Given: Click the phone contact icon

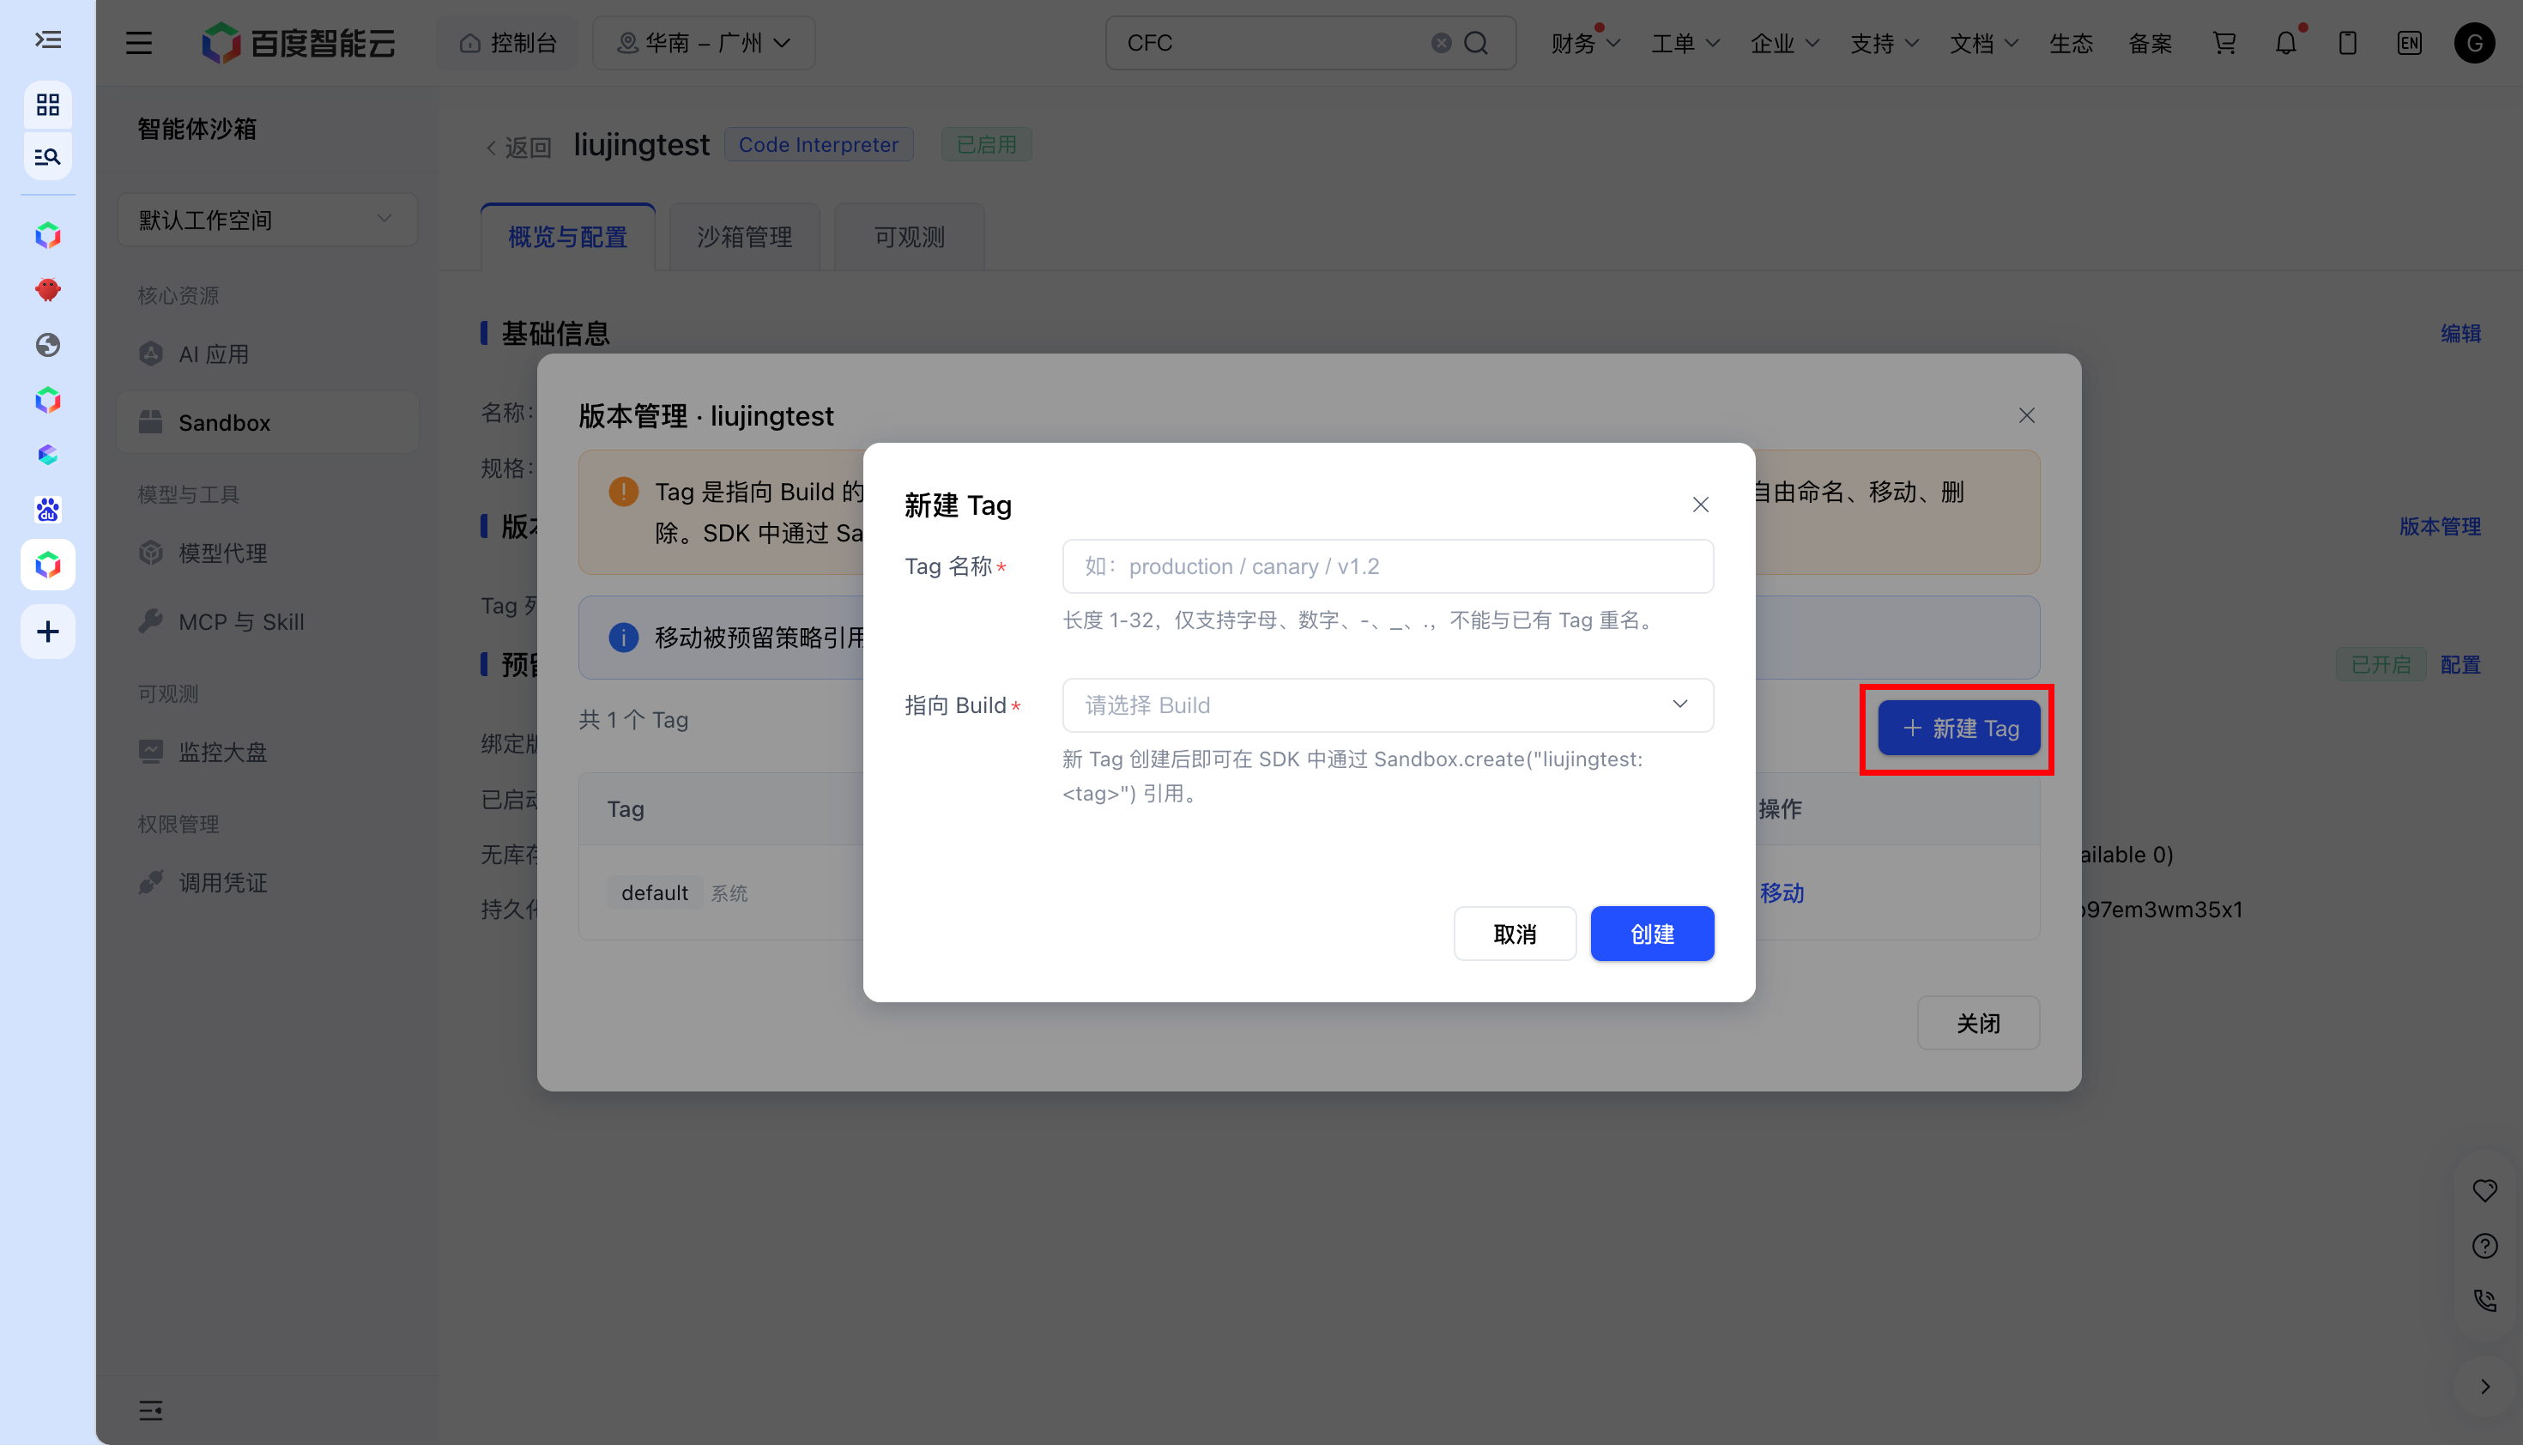Looking at the screenshot, I should point(2484,1300).
